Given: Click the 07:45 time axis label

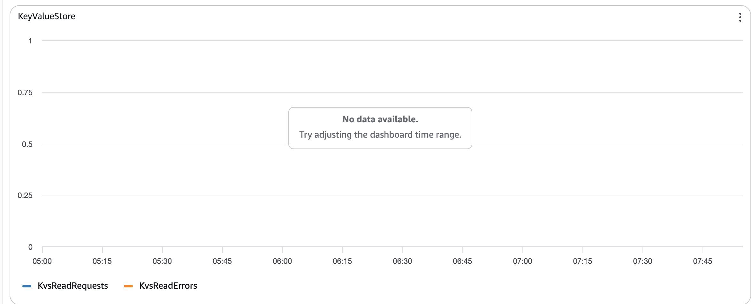Looking at the screenshot, I should (703, 261).
